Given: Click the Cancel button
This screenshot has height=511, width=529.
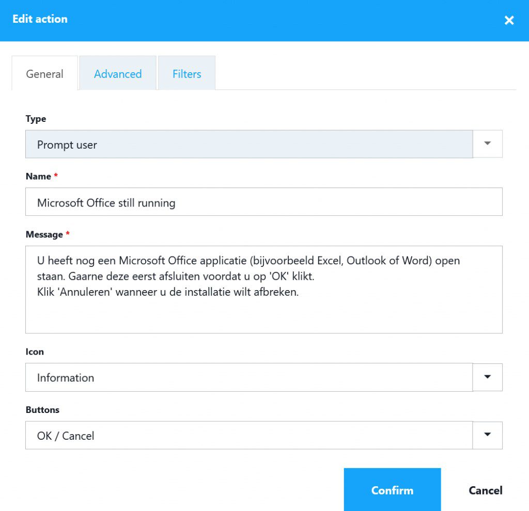Looking at the screenshot, I should point(485,490).
